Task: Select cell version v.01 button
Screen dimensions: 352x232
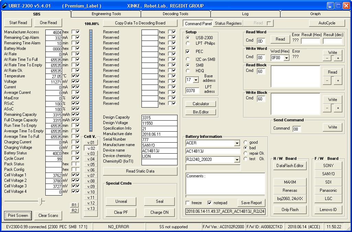Action: click(x=91, y=142)
